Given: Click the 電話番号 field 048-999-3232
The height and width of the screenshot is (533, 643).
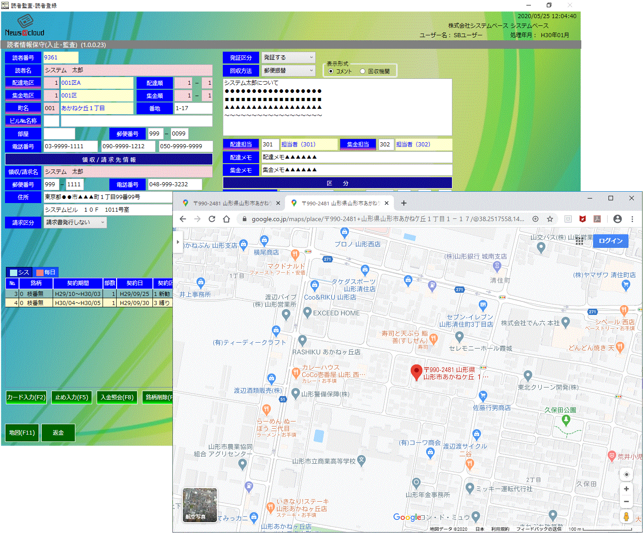Looking at the screenshot, I should coord(175,184).
